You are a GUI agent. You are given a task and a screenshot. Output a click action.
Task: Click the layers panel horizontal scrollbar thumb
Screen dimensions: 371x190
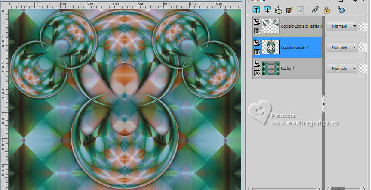pyautogui.click(x=338, y=189)
